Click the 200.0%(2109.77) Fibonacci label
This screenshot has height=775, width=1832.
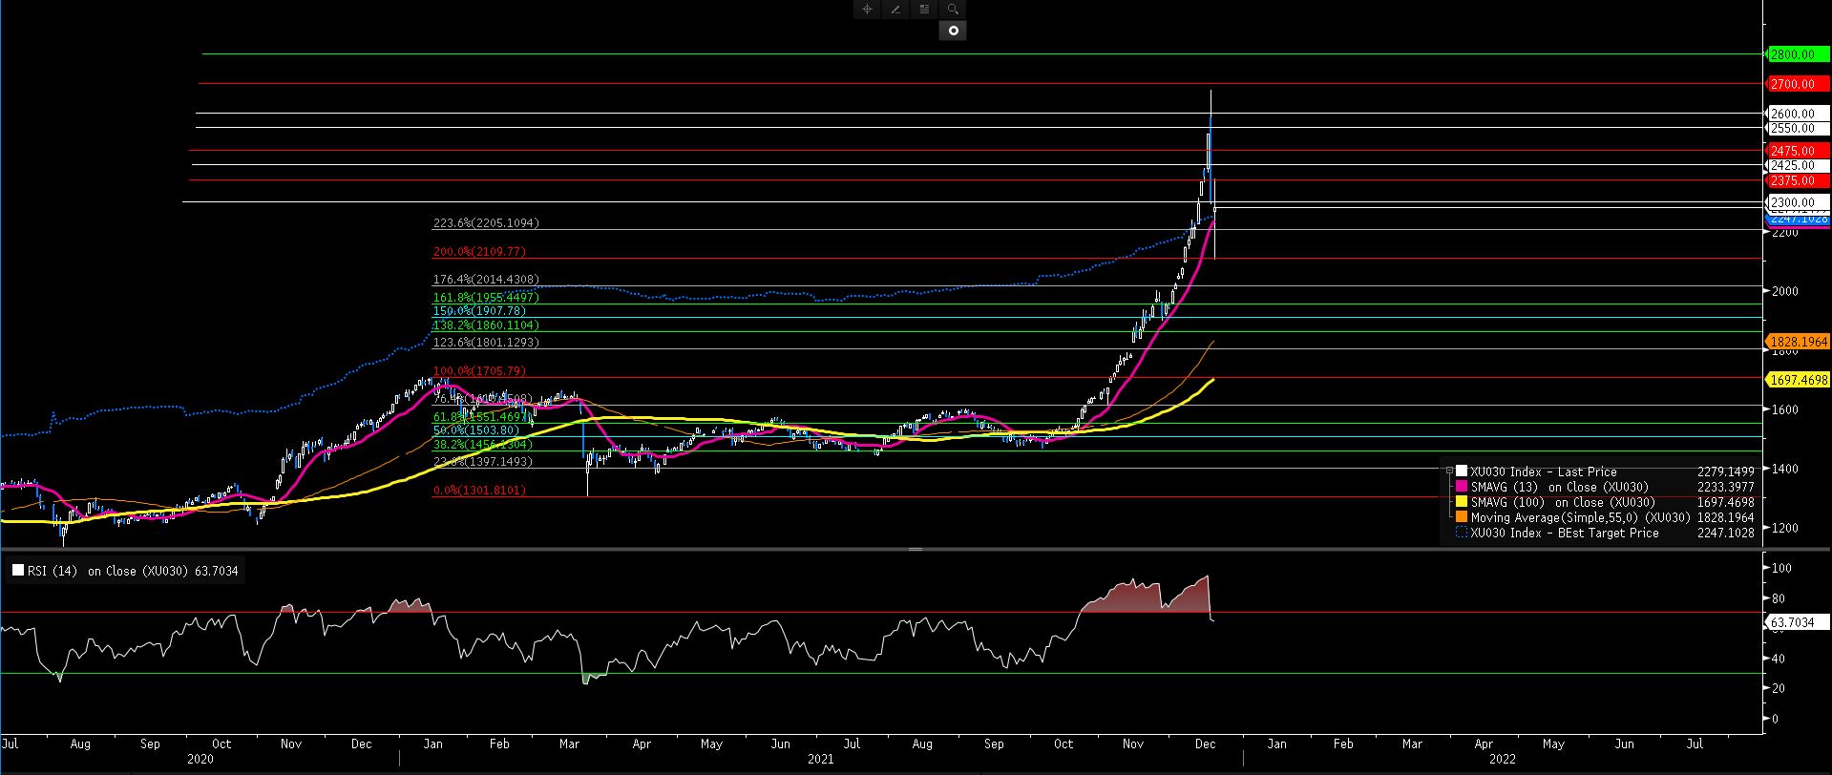pyautogui.click(x=479, y=252)
